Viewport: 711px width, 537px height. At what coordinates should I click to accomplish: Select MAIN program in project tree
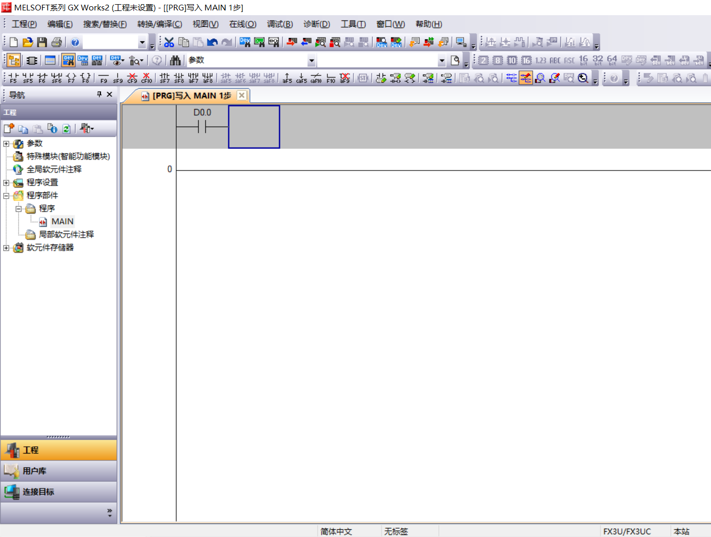pos(62,222)
